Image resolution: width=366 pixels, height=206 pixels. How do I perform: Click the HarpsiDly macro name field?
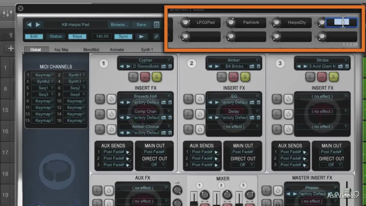[297, 22]
